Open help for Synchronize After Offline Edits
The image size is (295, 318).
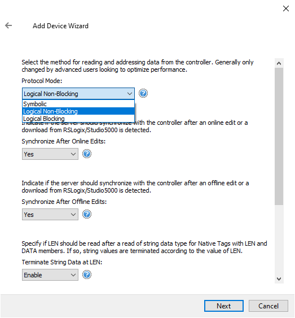pyautogui.click(x=87, y=215)
